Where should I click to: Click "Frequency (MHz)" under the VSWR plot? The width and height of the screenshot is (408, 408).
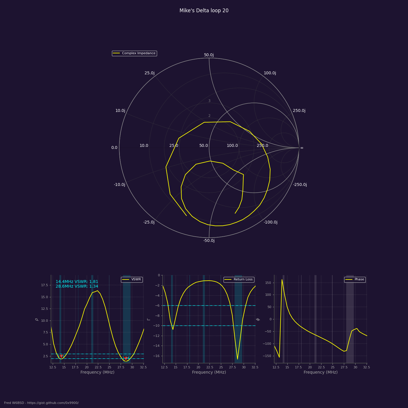[x=97, y=372]
